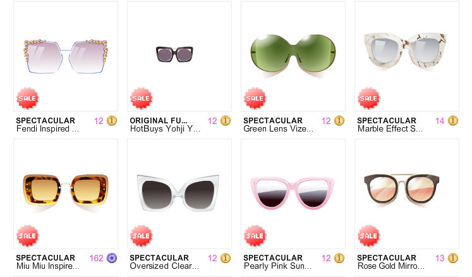This screenshot has height=277, width=472.
Task: Open the Oversized Clear... item name
Action: [164, 266]
